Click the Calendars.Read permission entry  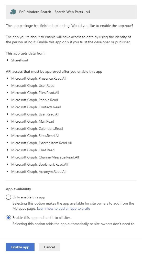(37, 129)
